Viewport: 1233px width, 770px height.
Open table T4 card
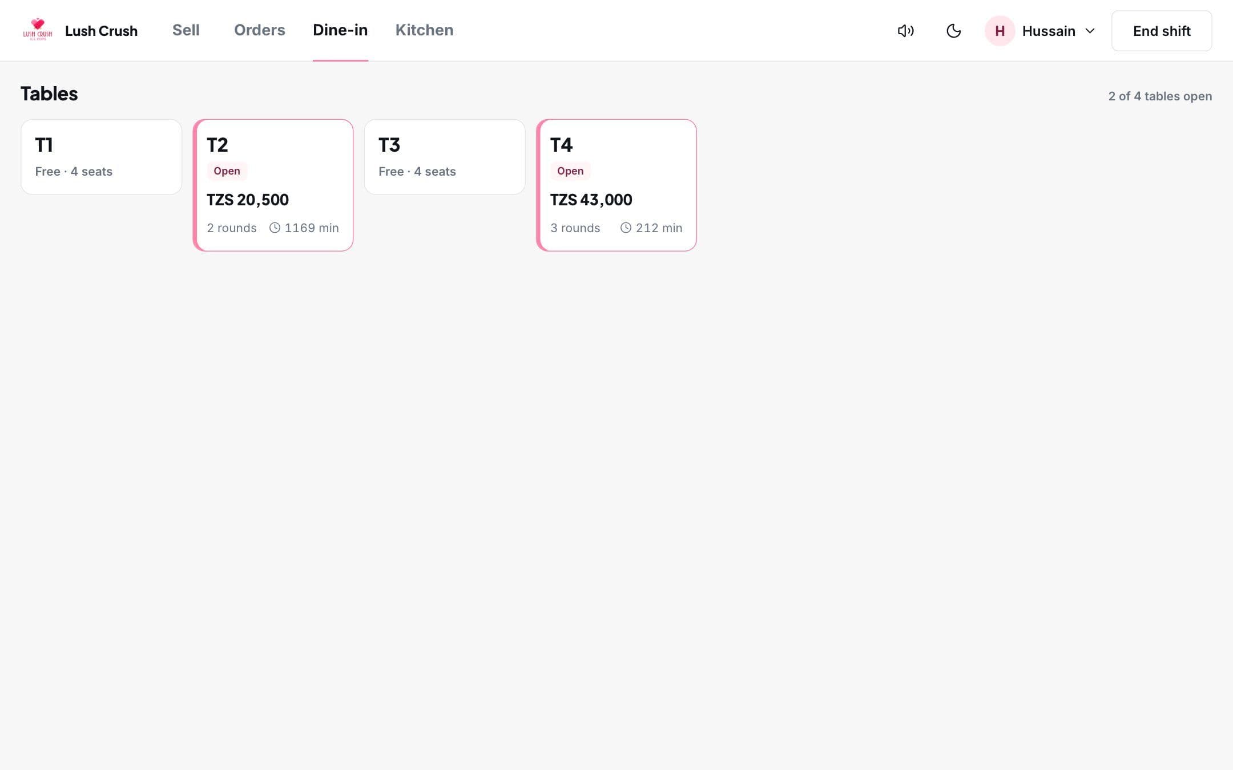tap(616, 185)
